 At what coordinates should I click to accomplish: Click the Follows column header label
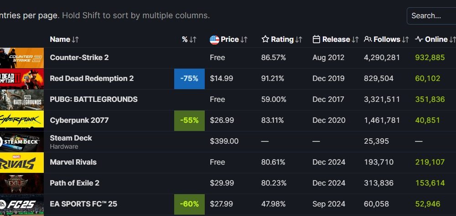pos(387,40)
